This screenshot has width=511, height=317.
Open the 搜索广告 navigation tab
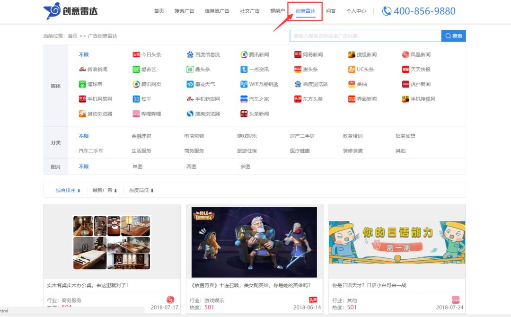[x=184, y=11]
